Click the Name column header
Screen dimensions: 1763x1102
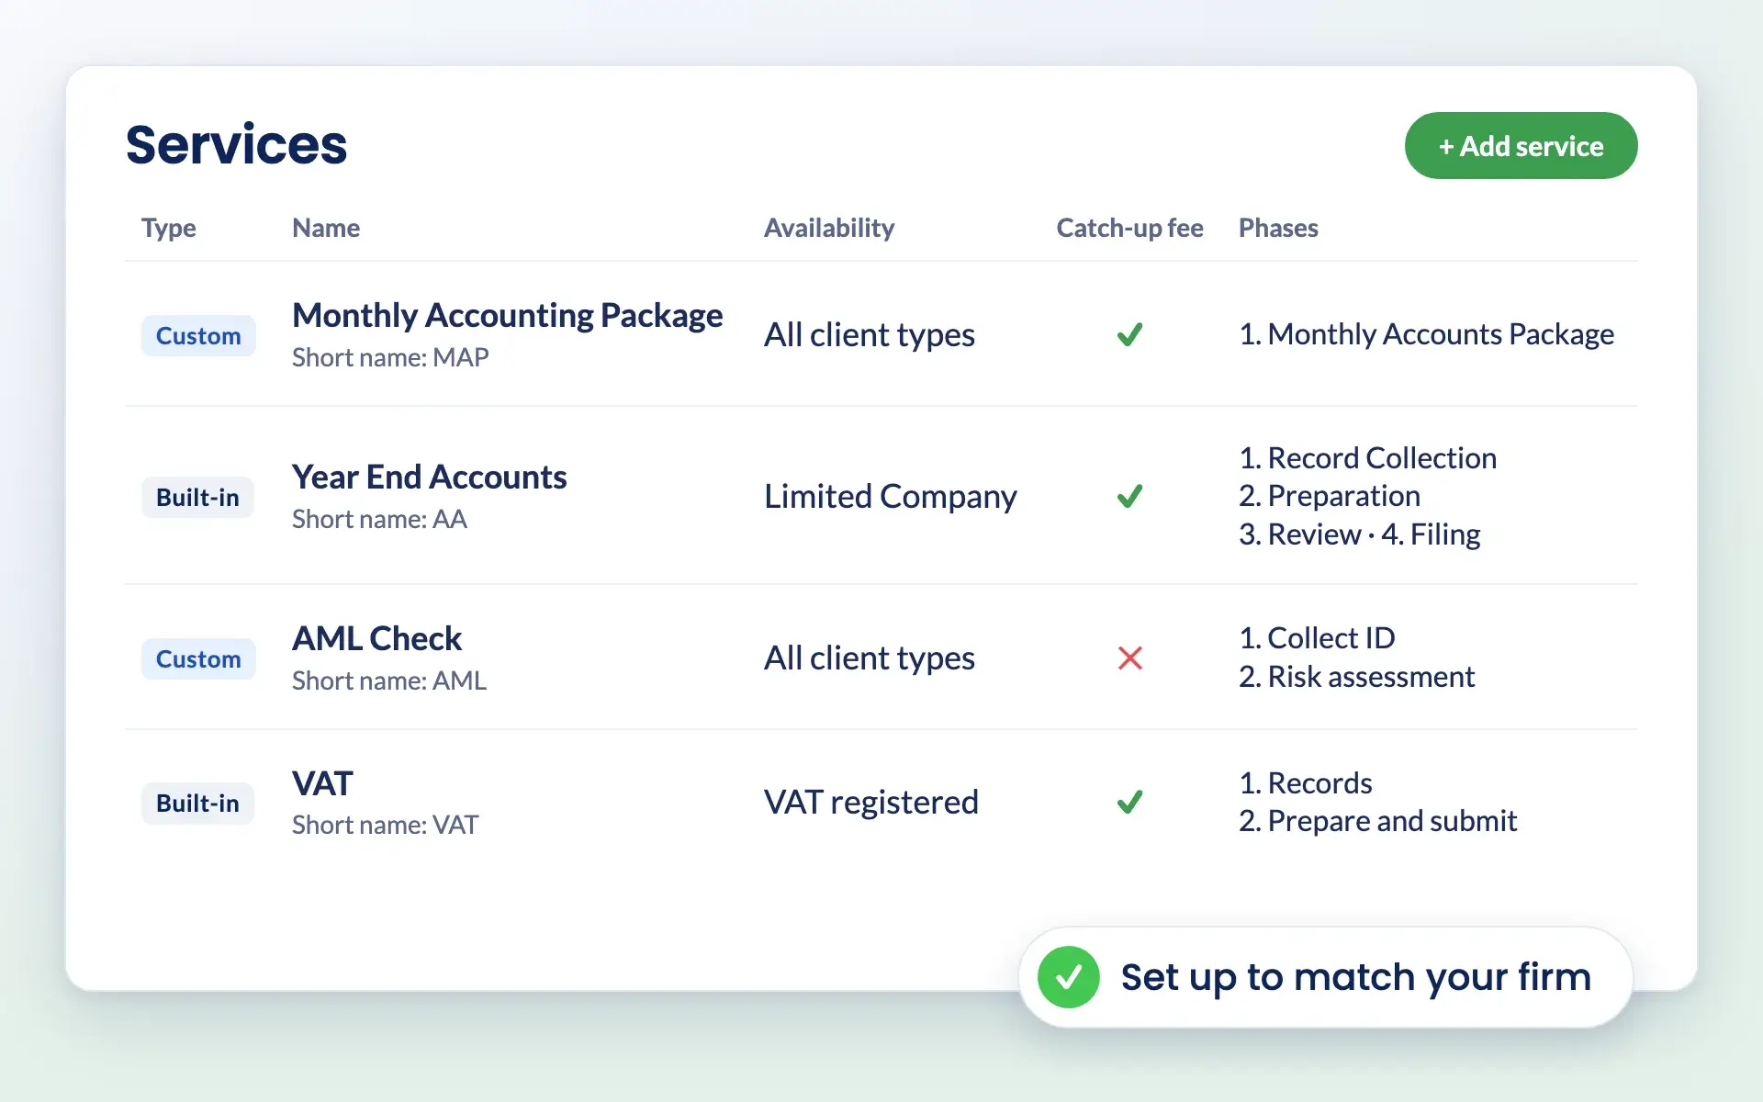(x=326, y=228)
